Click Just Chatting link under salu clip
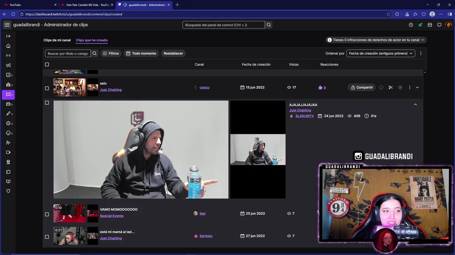This screenshot has width=455, height=255. point(111,90)
